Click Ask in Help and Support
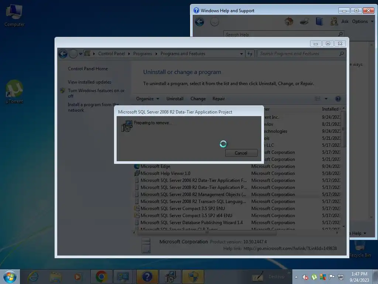This screenshot has width=378, height=284. click(x=345, y=21)
